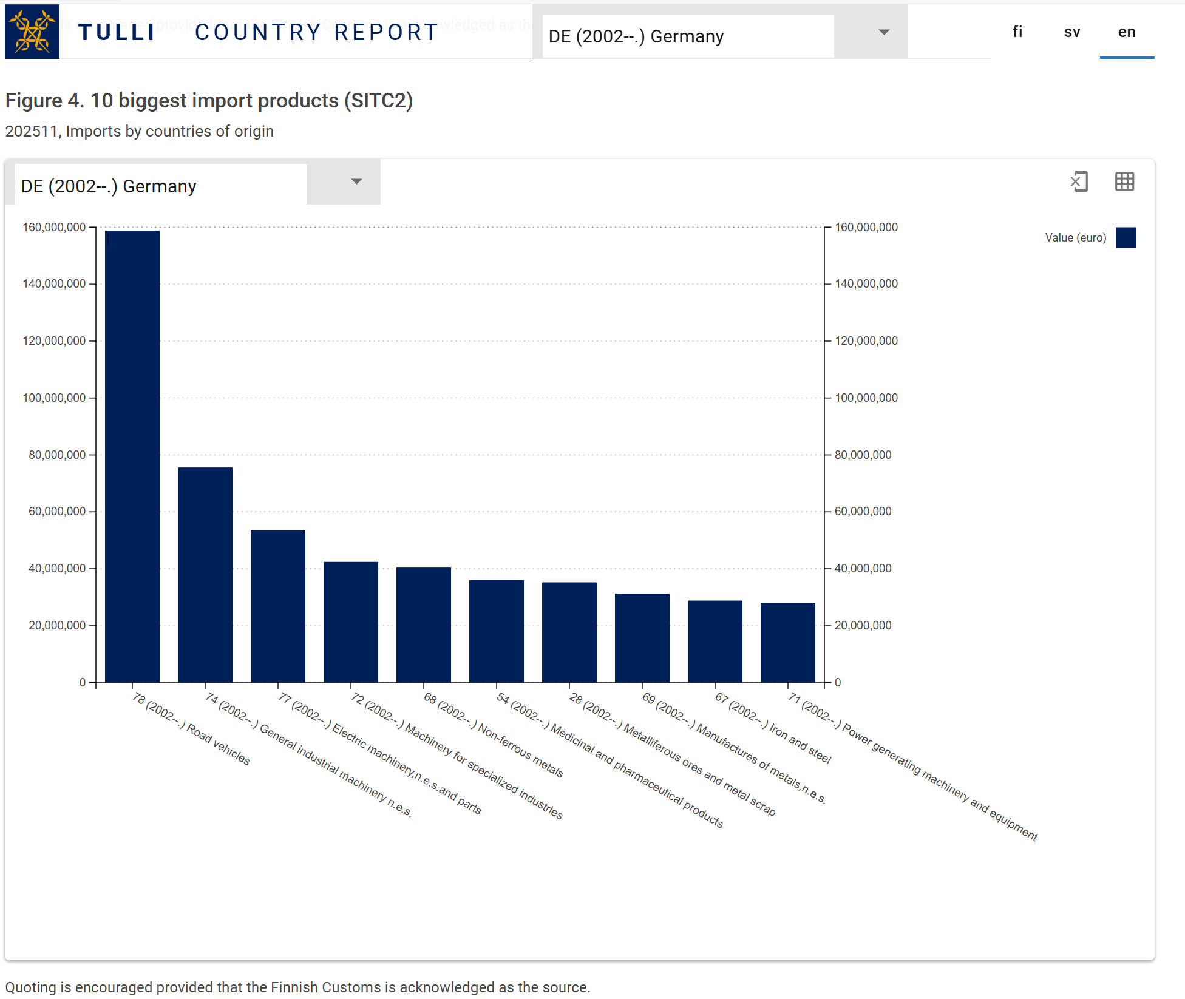The width and height of the screenshot is (1185, 999).
Task: Open the table view grid icon
Action: coord(1124,181)
